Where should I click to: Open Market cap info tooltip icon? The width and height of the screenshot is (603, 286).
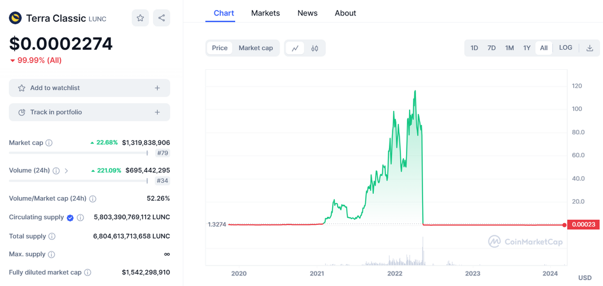[x=49, y=142]
